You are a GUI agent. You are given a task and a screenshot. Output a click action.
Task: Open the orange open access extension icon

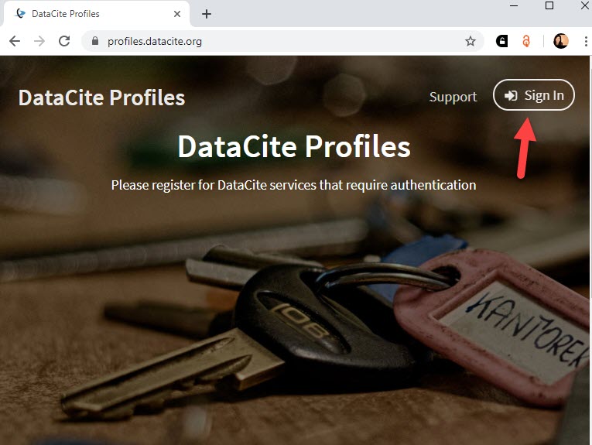(x=526, y=41)
